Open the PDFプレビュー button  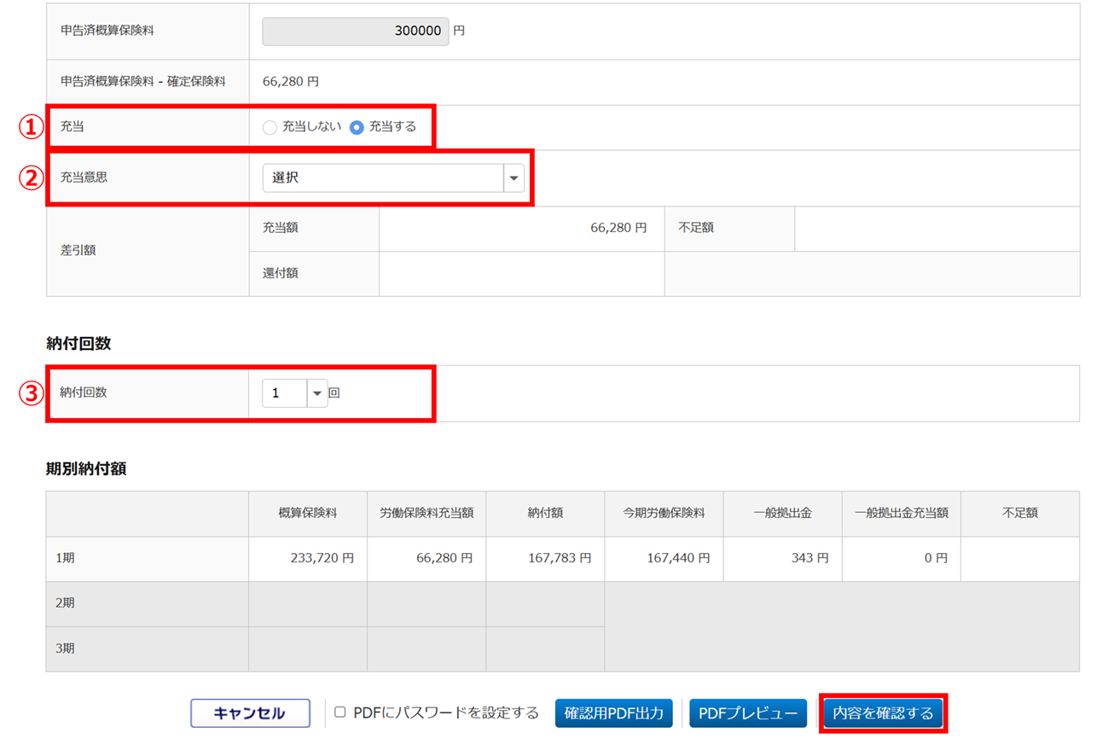pyautogui.click(x=747, y=713)
